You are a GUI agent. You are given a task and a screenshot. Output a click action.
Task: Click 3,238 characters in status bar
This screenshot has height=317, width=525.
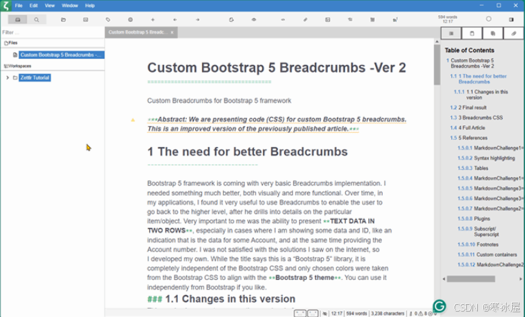point(387,314)
